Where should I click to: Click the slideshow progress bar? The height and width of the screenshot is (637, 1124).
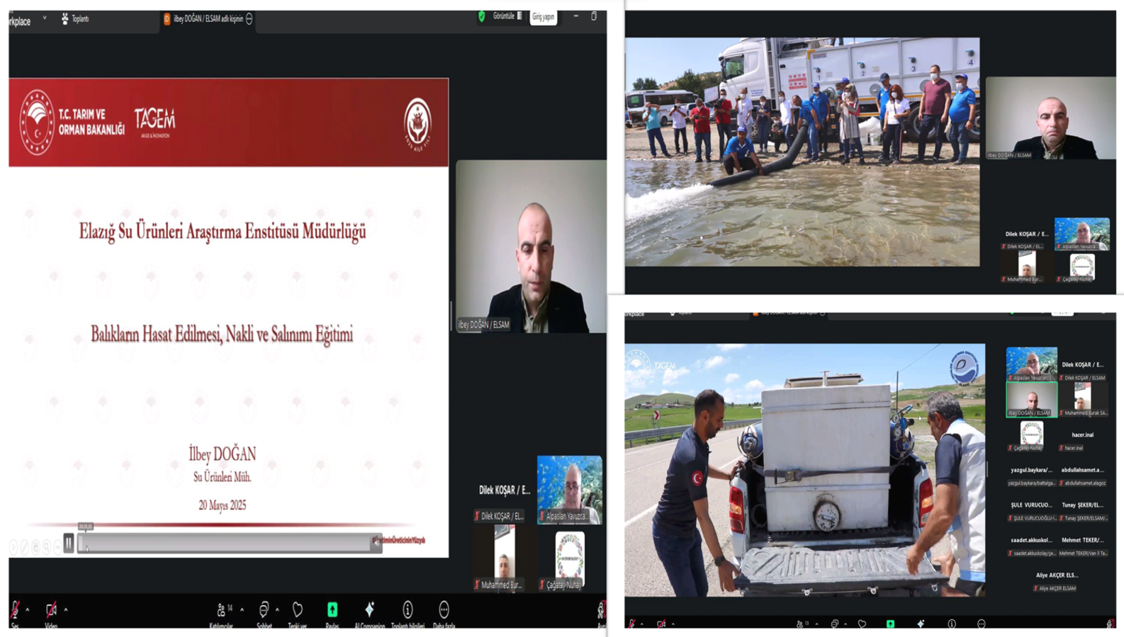(x=227, y=544)
